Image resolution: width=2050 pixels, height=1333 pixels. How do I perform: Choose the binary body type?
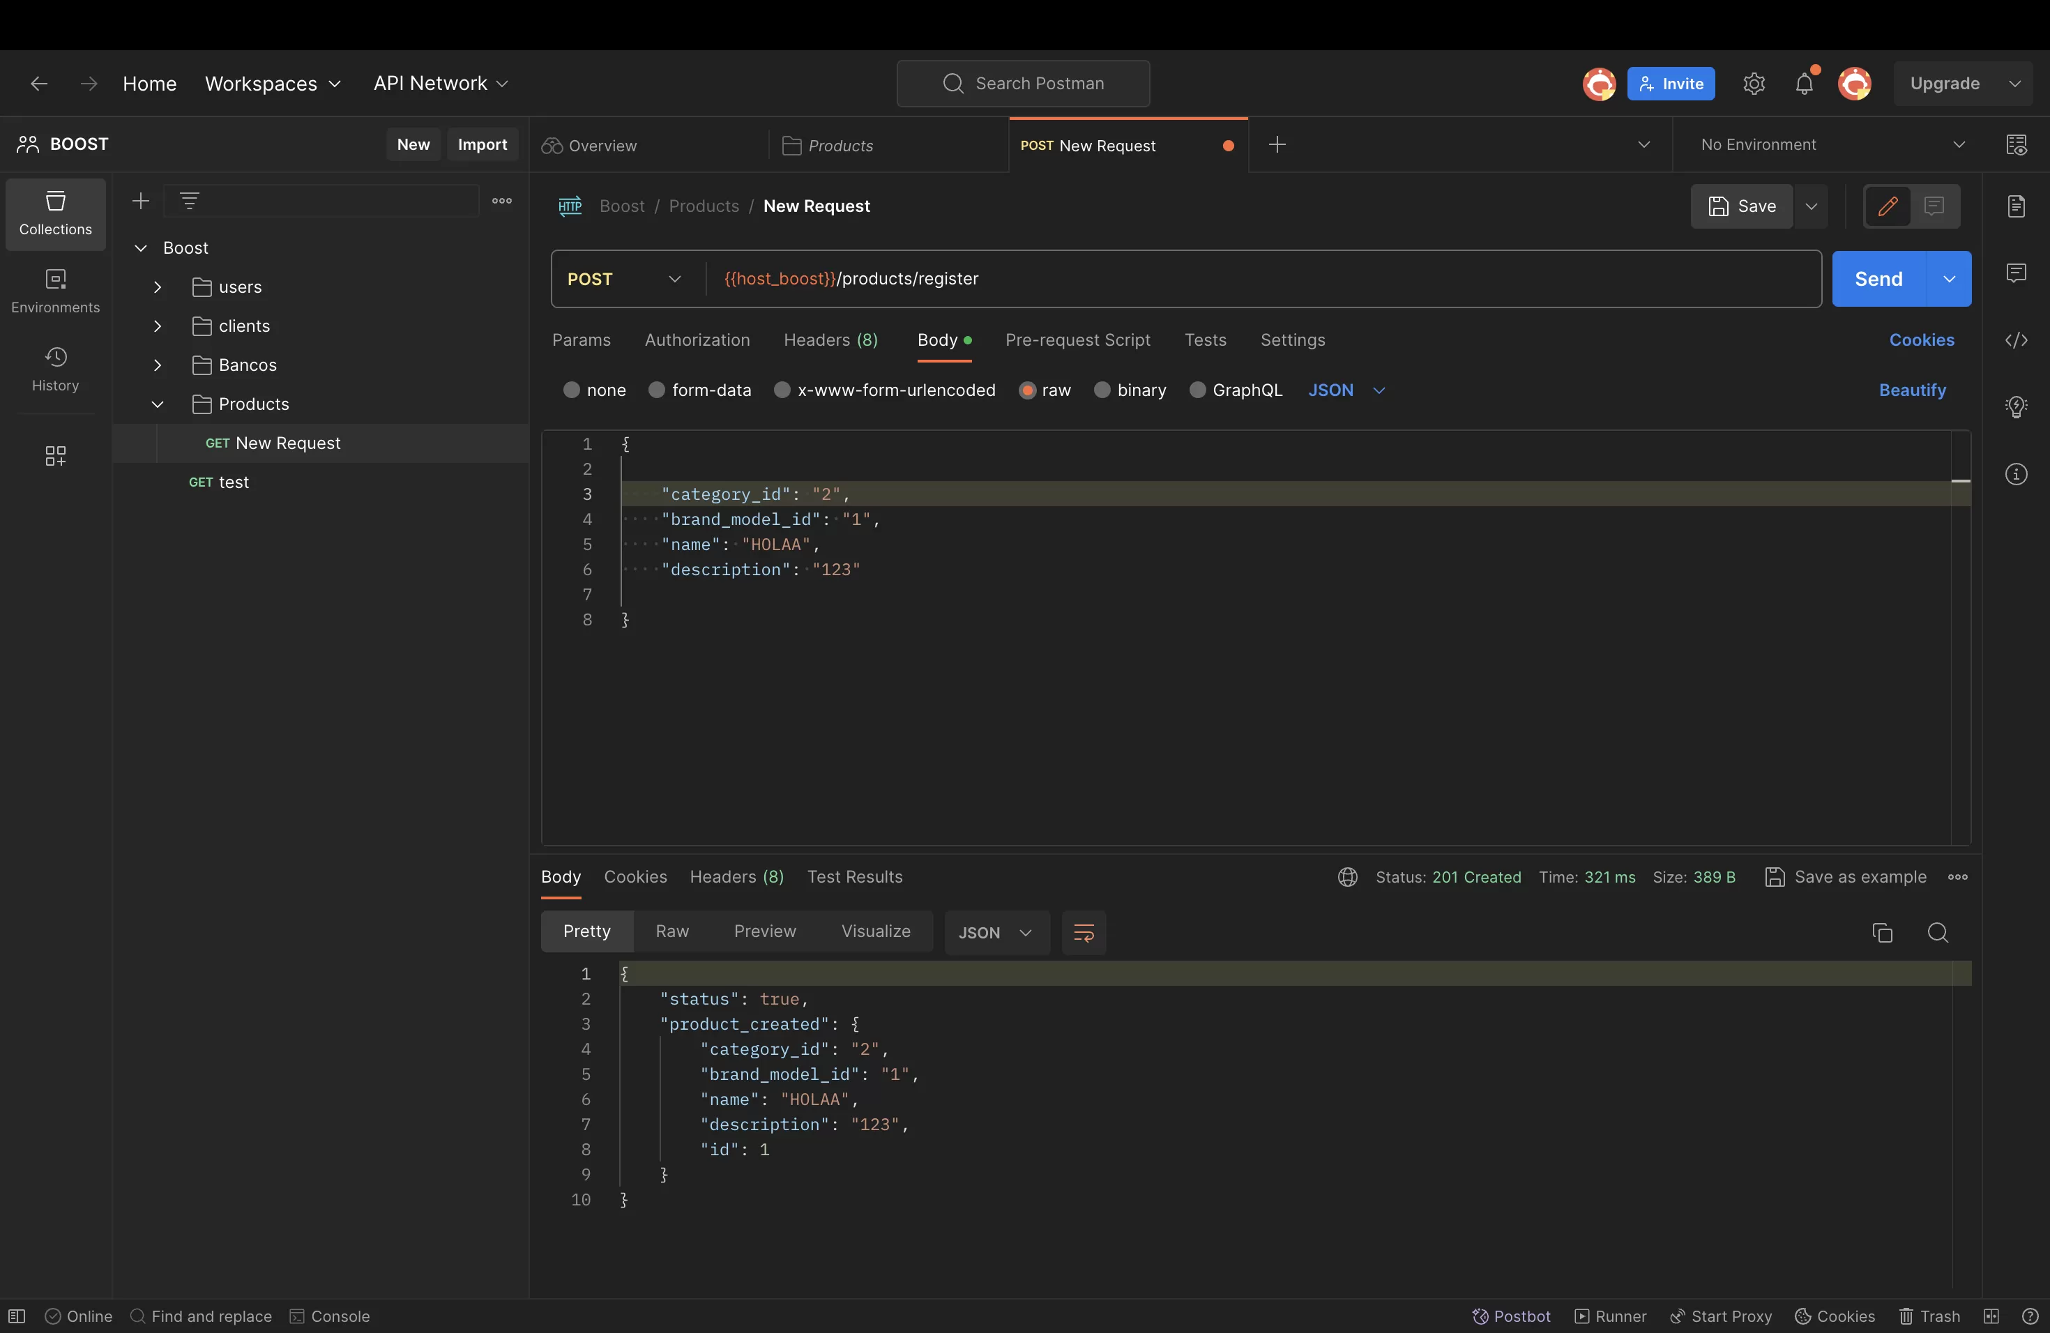1102,390
